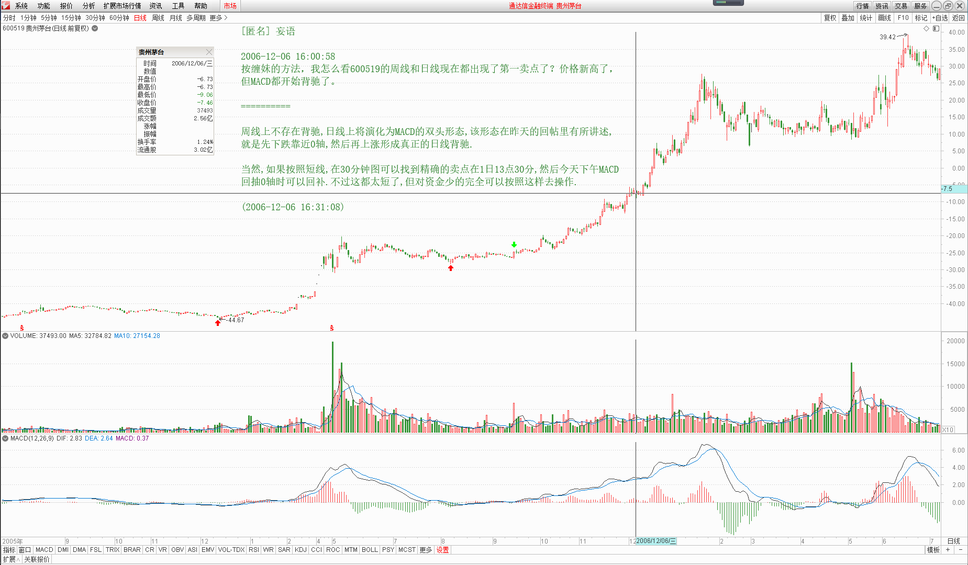Switch to the 周线 weekly chart tab
The image size is (968, 565).
[157, 17]
